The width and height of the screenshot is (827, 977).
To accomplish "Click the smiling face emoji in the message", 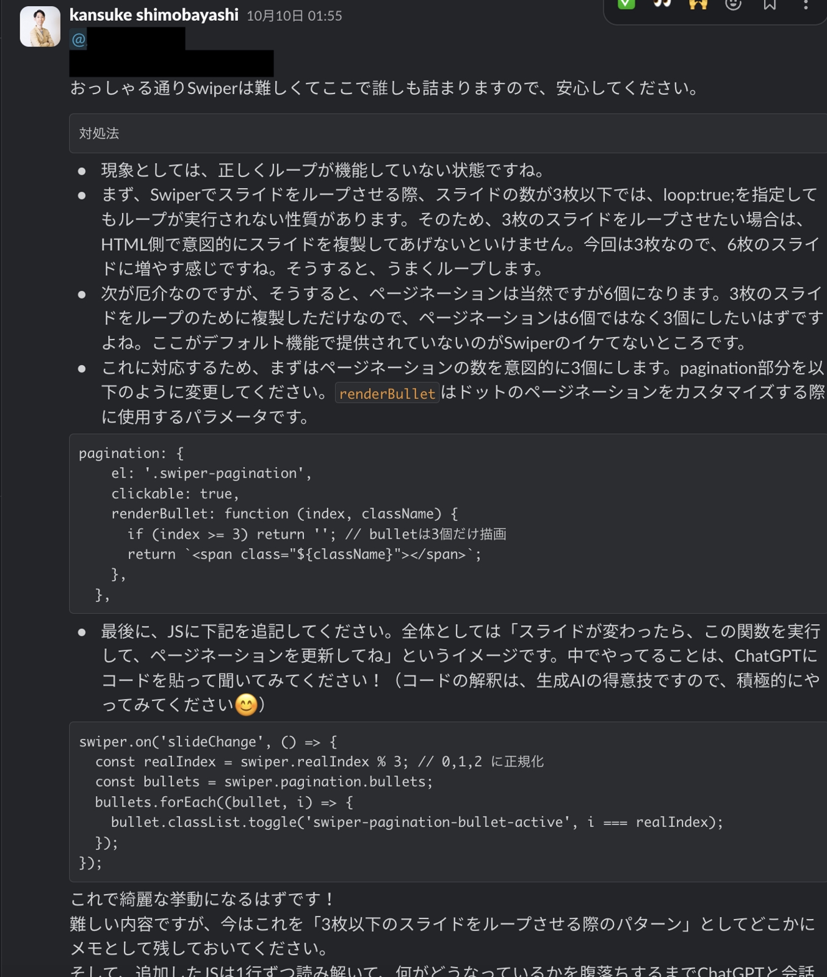I will [246, 705].
